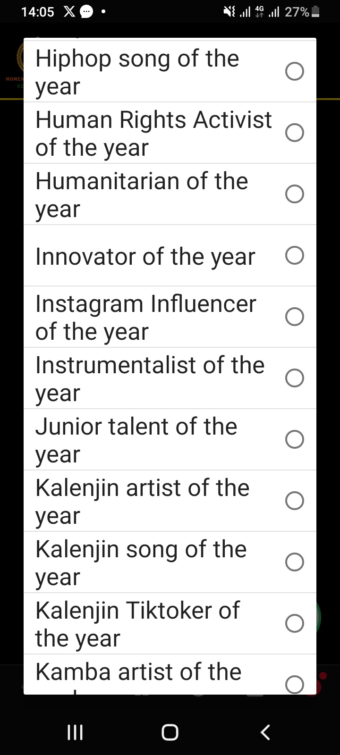Pick Kalenjin artist of the year radio button
Screen dimensions: 340x755
click(x=294, y=501)
